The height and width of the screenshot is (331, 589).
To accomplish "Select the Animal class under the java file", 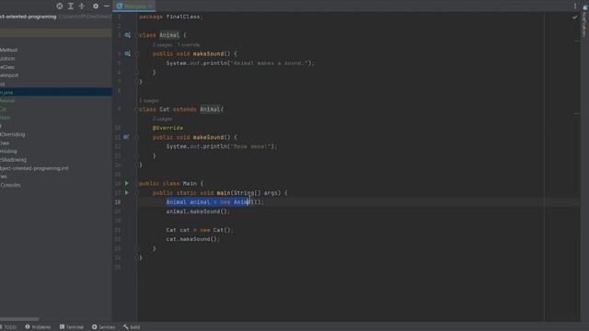I will 7,100.
